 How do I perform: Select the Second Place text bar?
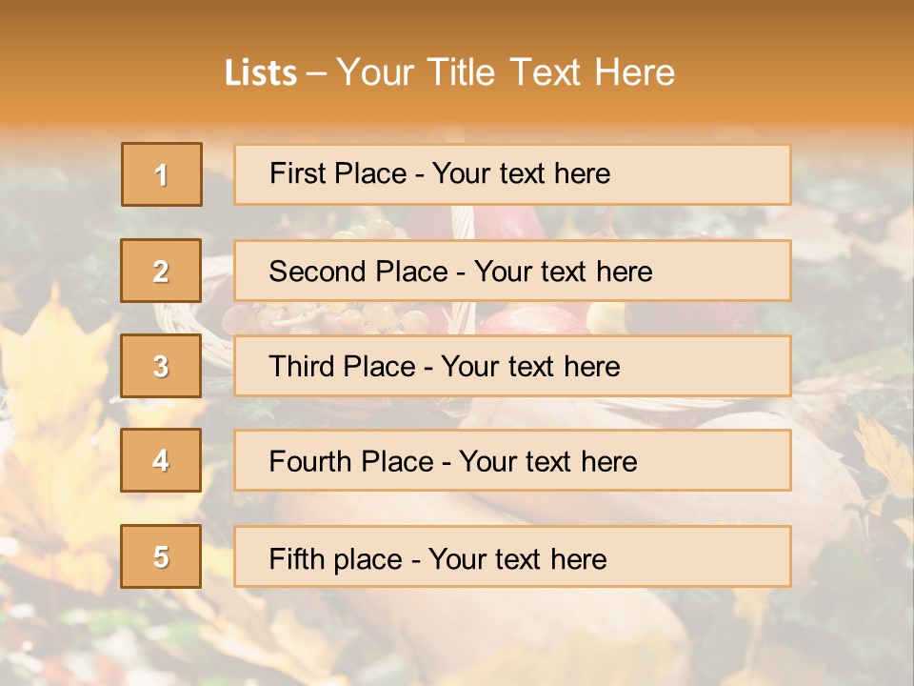512,271
